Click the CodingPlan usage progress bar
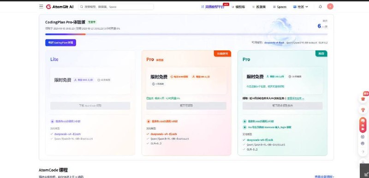This screenshot has height=178, width=369. click(x=186, y=34)
